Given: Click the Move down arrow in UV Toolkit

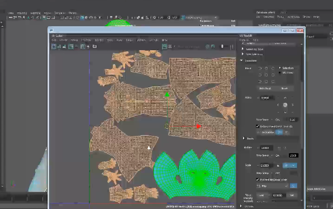Looking at the screenshot, I should tap(285, 112).
